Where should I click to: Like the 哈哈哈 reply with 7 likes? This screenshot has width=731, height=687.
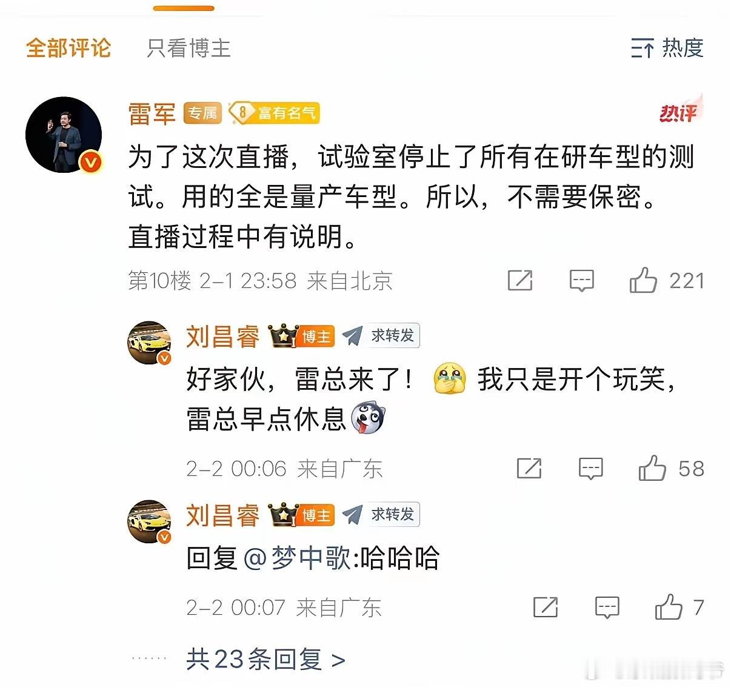coord(679,607)
